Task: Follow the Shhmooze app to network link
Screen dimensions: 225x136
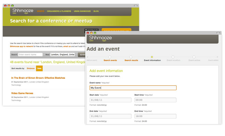Action: [x=21, y=46]
